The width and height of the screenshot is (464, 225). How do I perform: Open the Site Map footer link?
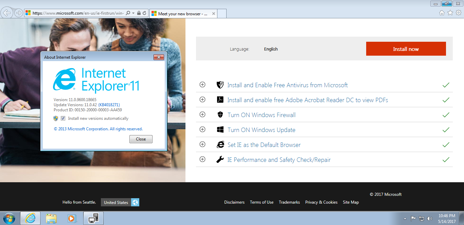click(x=351, y=202)
